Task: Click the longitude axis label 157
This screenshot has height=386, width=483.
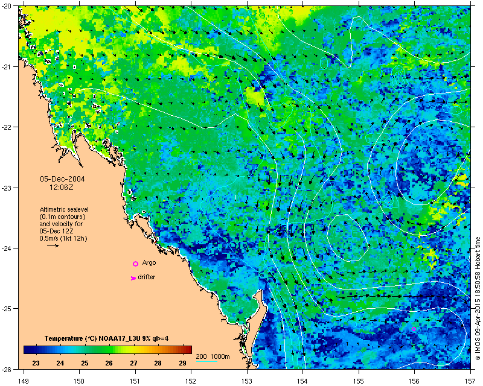Action: click(471, 381)
